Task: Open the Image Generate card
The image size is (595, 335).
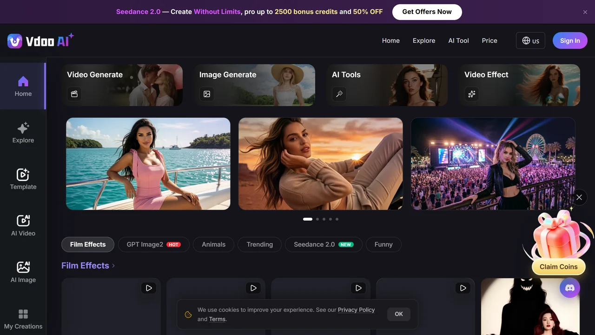Action: coord(255,85)
